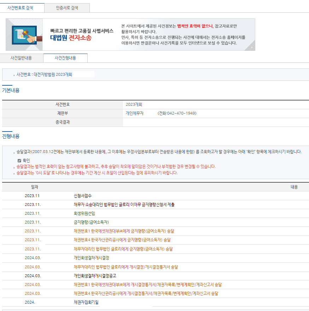Click the 확인 checkbox label text
This screenshot has height=311, width=309.
point(27,160)
